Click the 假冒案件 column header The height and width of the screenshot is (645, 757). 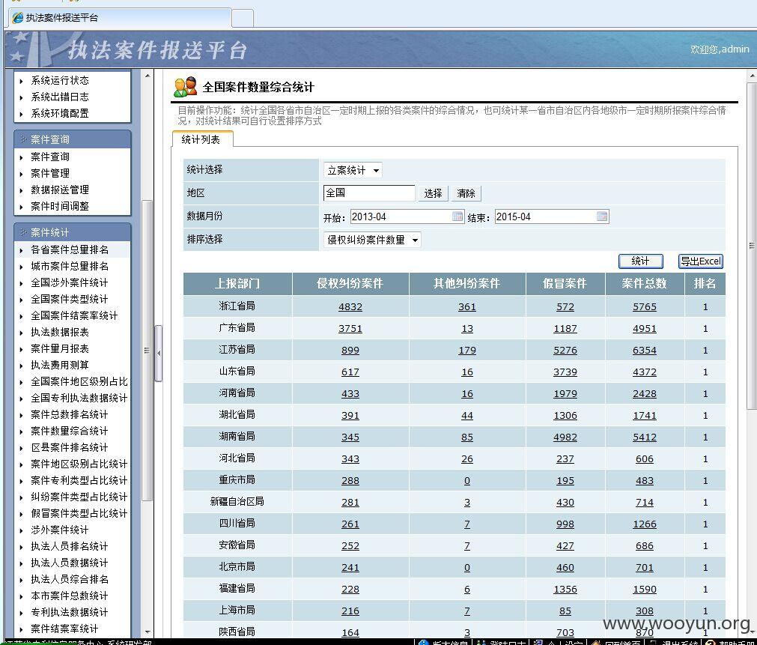tap(565, 284)
